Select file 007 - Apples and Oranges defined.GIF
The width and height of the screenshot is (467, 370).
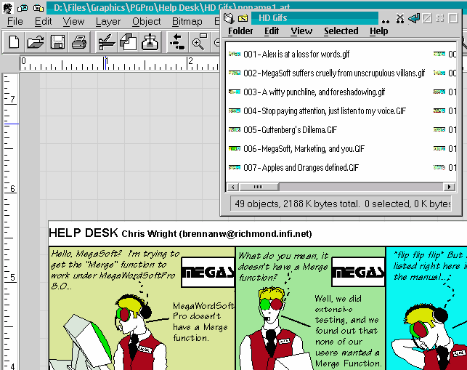(301, 168)
